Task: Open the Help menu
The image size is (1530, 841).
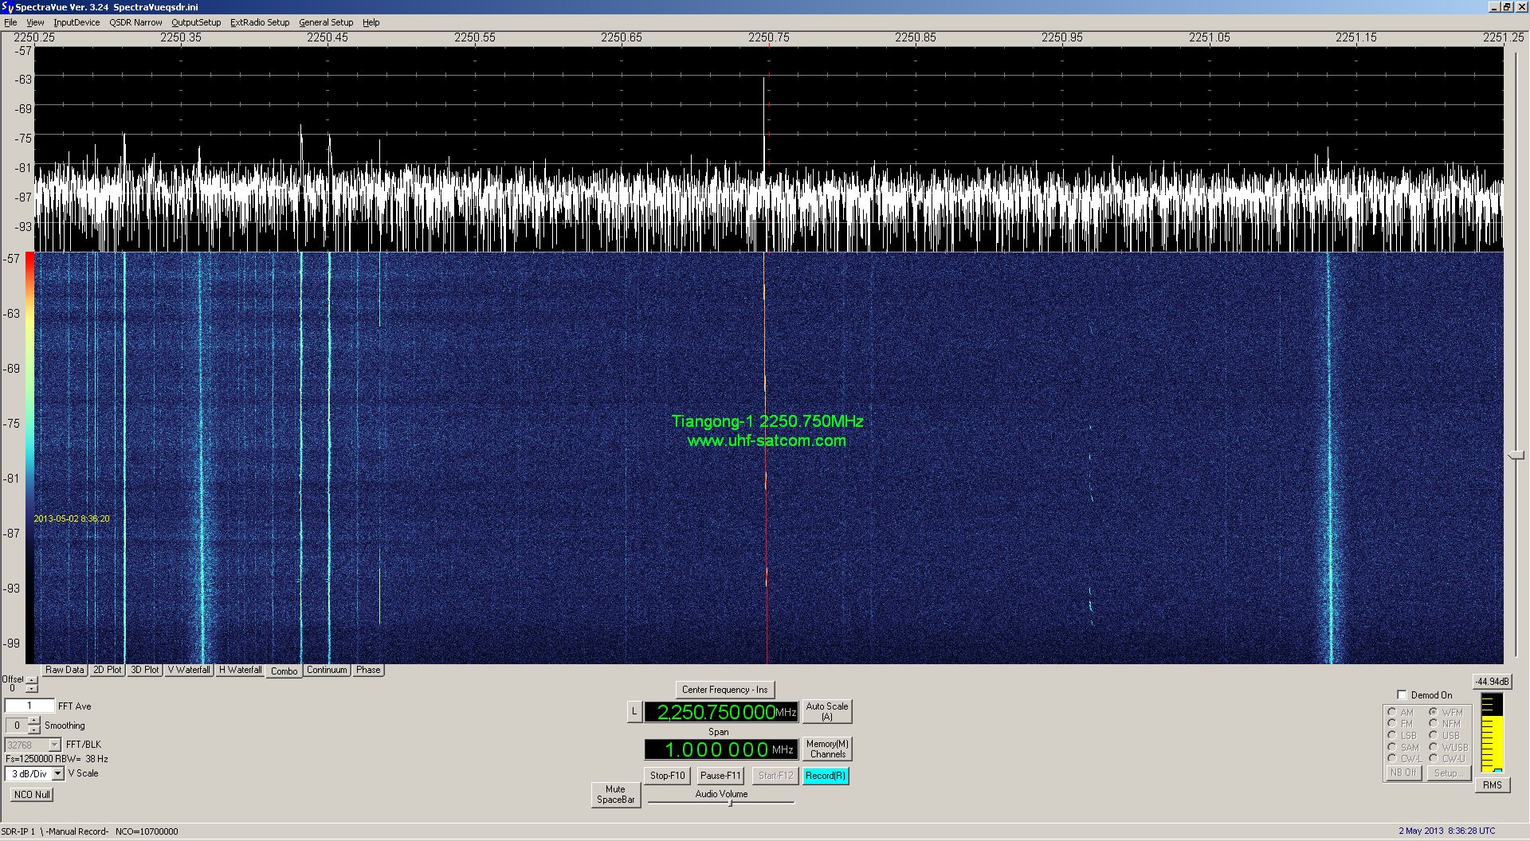Action: (x=371, y=22)
